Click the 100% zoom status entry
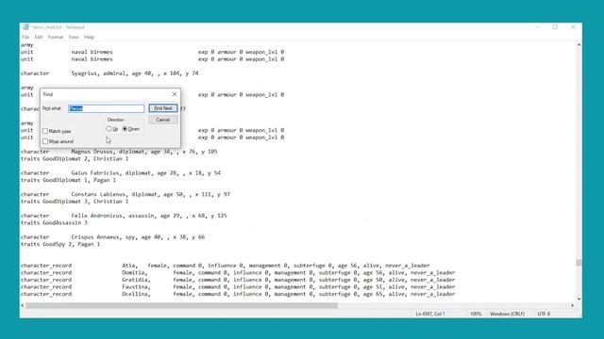The height and width of the screenshot is (339, 604). pyautogui.click(x=476, y=314)
